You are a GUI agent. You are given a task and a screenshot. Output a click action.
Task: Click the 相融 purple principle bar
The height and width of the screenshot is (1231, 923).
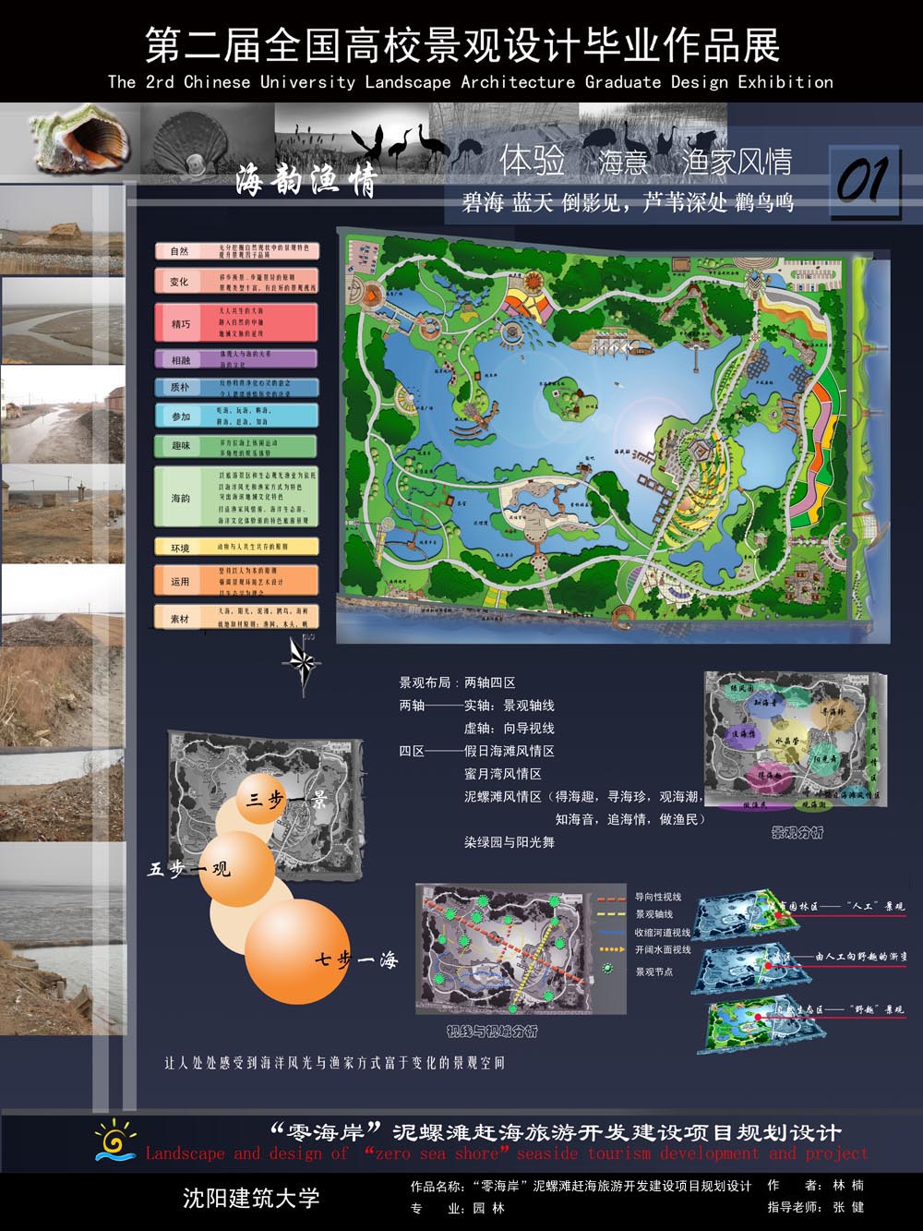tap(237, 359)
